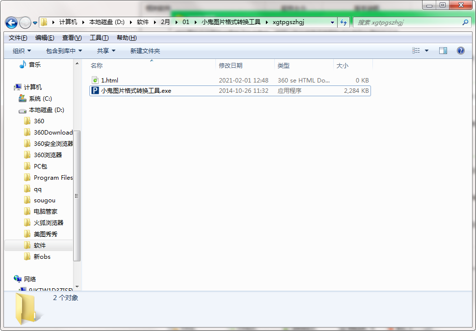Expand the 组织 dropdown
The image size is (476, 331).
click(22, 51)
